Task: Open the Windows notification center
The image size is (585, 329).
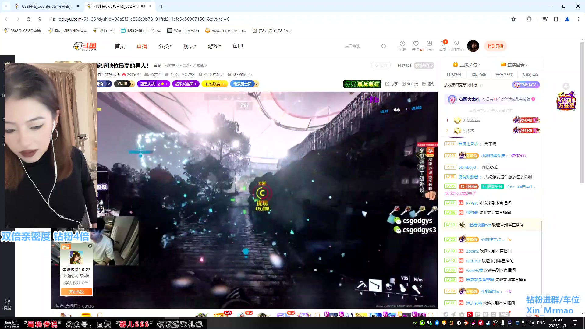Action: (575, 323)
